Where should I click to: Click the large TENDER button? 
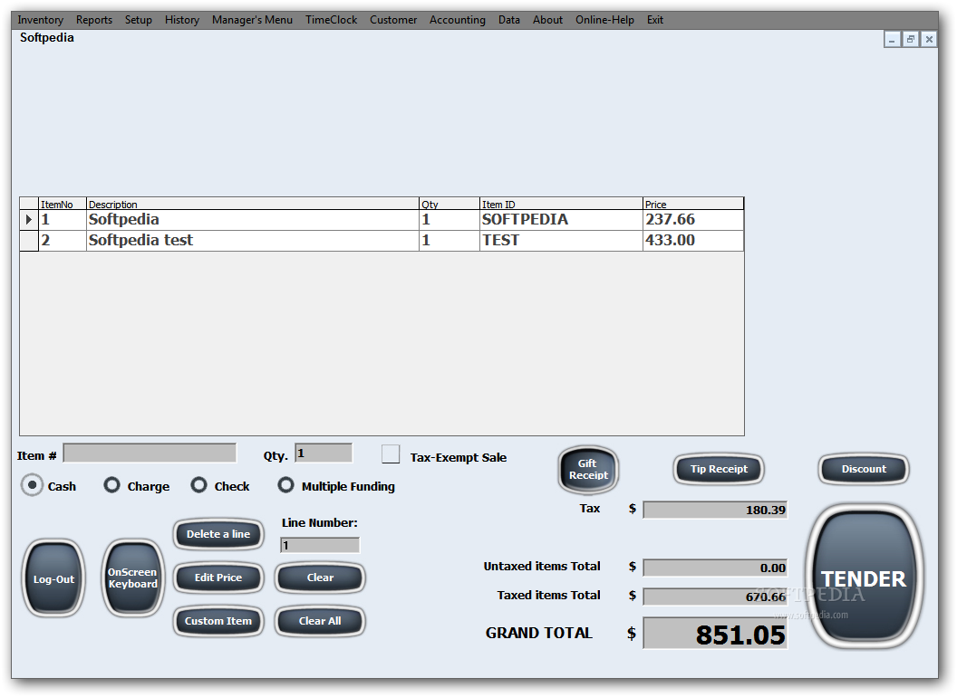864,577
